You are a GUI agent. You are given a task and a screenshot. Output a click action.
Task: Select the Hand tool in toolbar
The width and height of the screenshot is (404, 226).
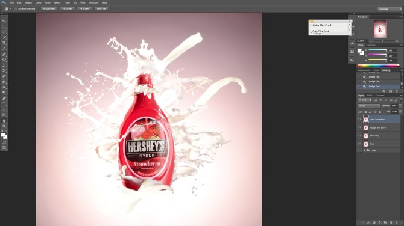pyautogui.click(x=4, y=120)
